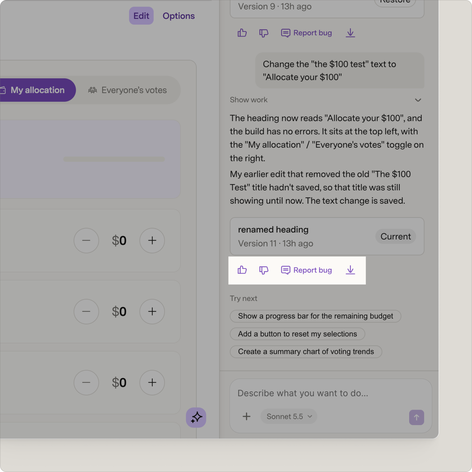Report bug for Version 11 response
The height and width of the screenshot is (472, 472).
pyautogui.click(x=306, y=270)
